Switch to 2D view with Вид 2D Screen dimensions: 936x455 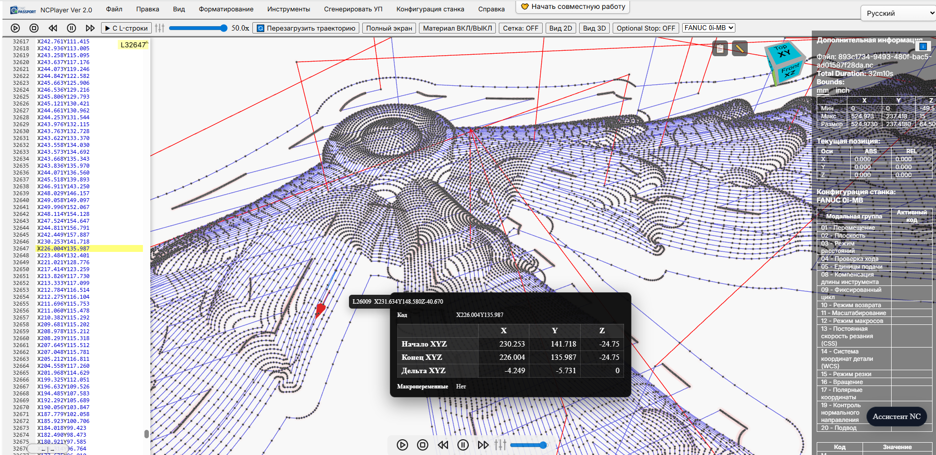click(560, 28)
